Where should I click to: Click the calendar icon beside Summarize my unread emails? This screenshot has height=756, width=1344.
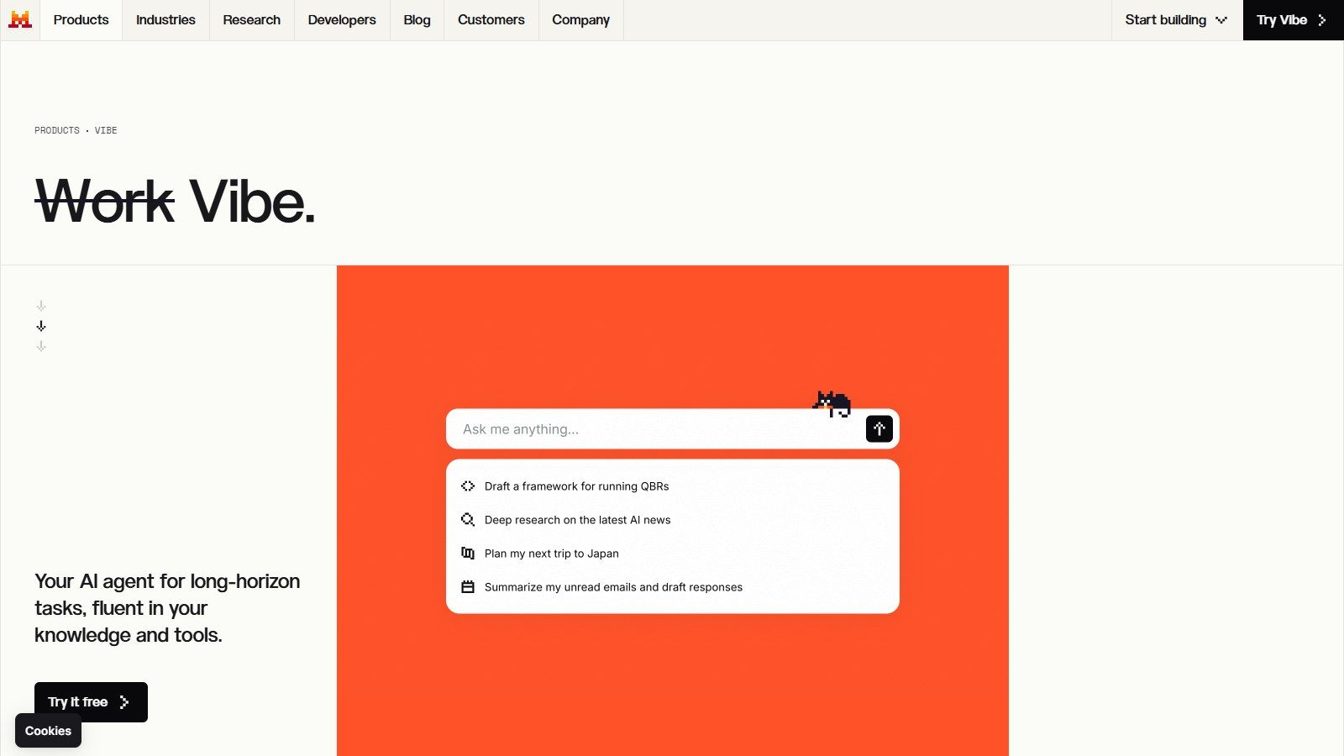468,587
